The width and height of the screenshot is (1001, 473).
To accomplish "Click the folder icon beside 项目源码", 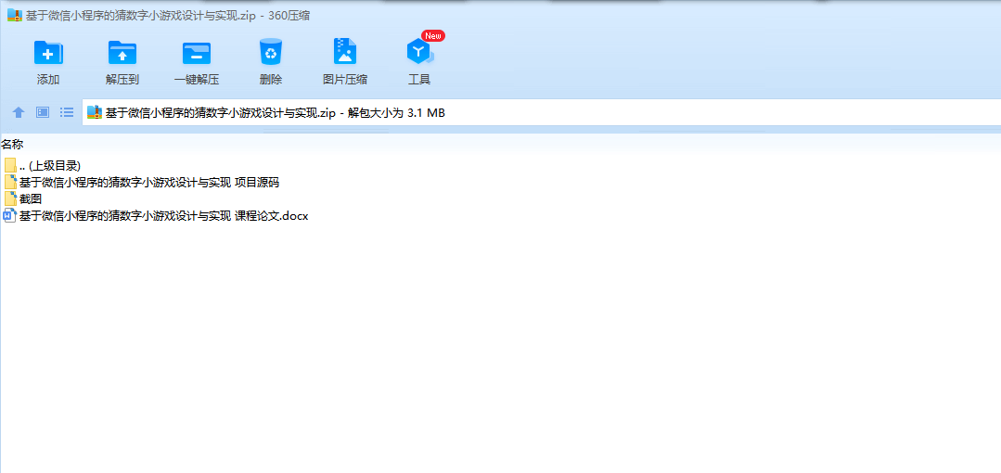I will click(10, 182).
